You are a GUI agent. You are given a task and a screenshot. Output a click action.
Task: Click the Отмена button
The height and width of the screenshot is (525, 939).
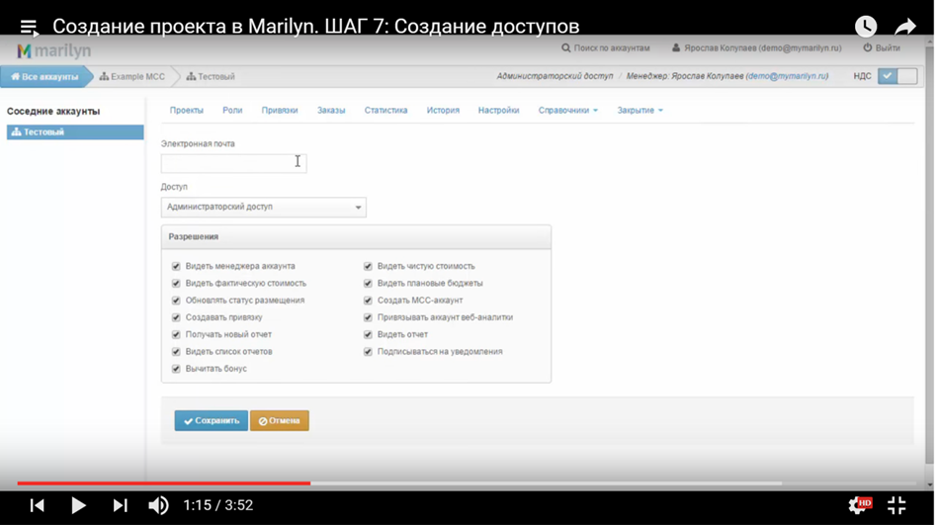click(280, 421)
